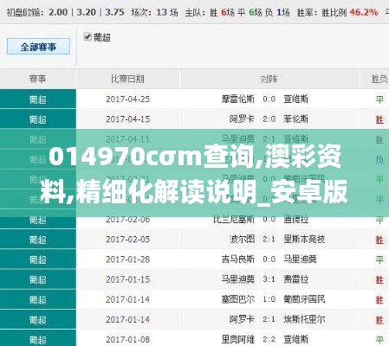389x346 pixels.
Task: Click the 2:0 score of 阿罗卡 vs 菲伦斯
Action: (x=269, y=119)
